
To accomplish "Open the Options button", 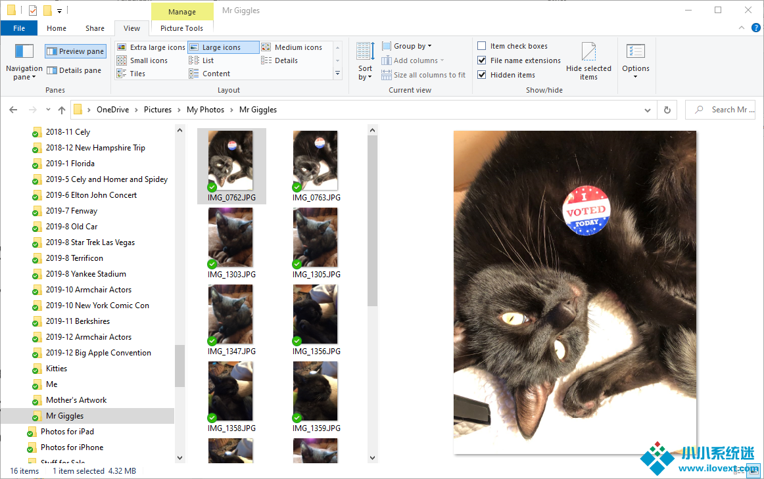I will click(x=635, y=62).
